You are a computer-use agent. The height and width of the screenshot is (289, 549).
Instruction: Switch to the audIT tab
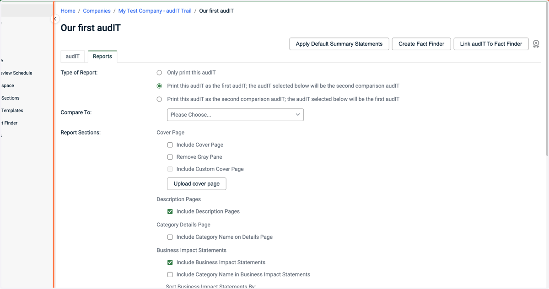(x=73, y=56)
